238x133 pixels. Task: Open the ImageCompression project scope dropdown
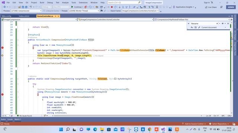coord(39,20)
